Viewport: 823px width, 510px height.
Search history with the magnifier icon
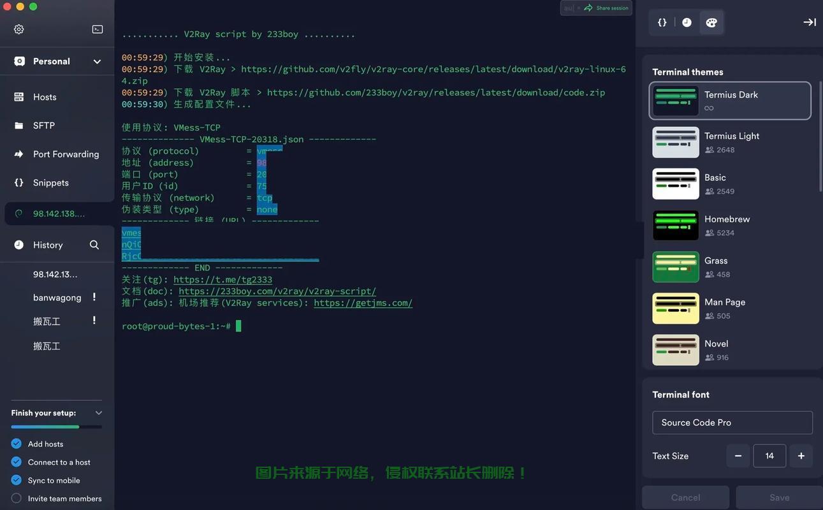[x=94, y=245]
